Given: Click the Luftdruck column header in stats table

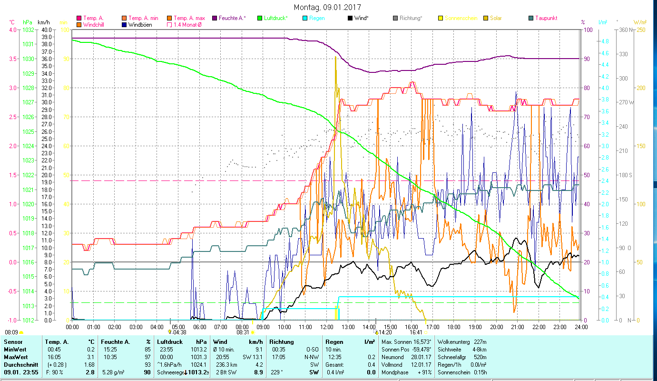Looking at the screenshot, I should coord(170,341).
